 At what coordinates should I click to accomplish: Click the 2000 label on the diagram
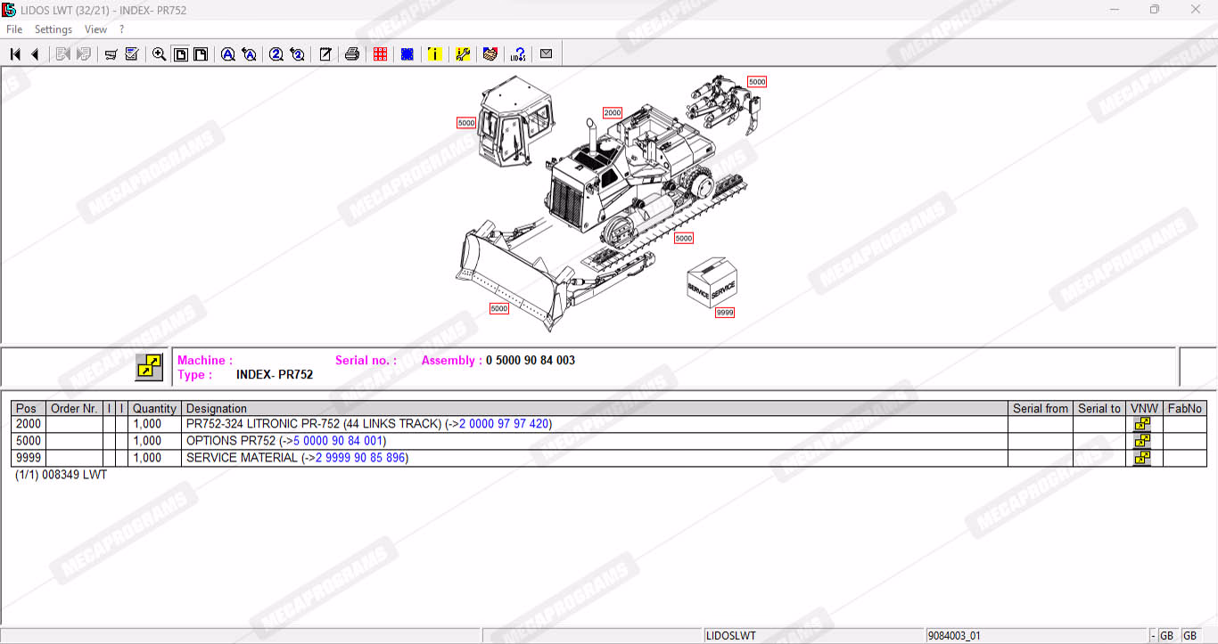click(x=613, y=113)
